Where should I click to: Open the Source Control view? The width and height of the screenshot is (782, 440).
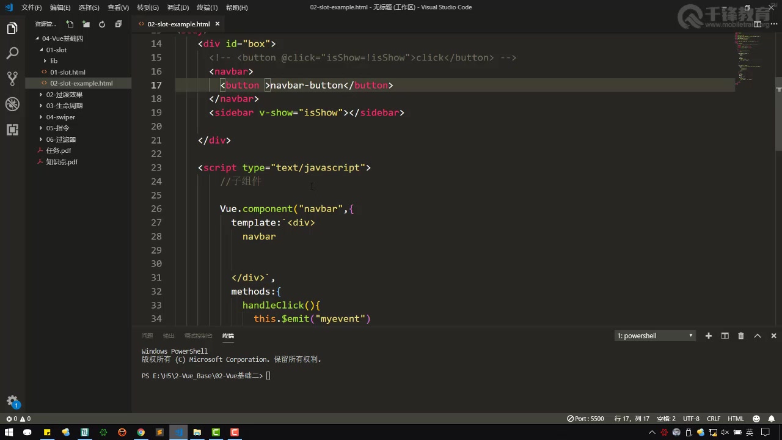click(x=12, y=79)
